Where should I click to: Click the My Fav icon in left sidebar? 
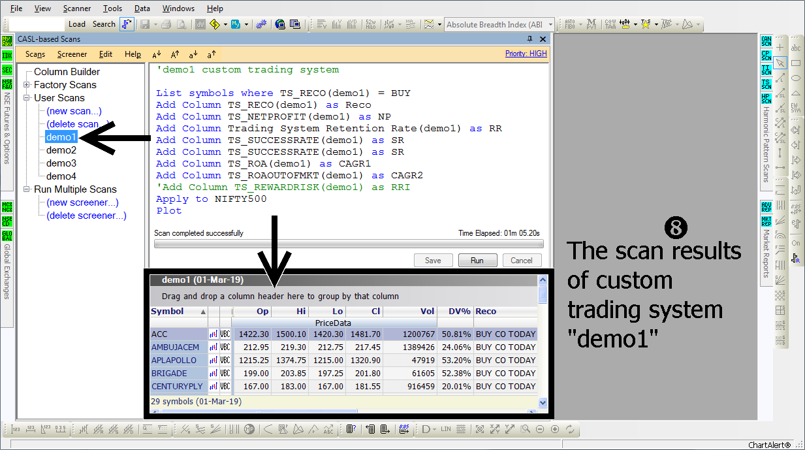(x=7, y=41)
